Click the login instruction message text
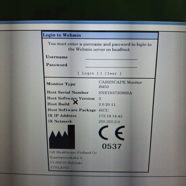This screenshot has height=186, width=186. [x=100, y=47]
